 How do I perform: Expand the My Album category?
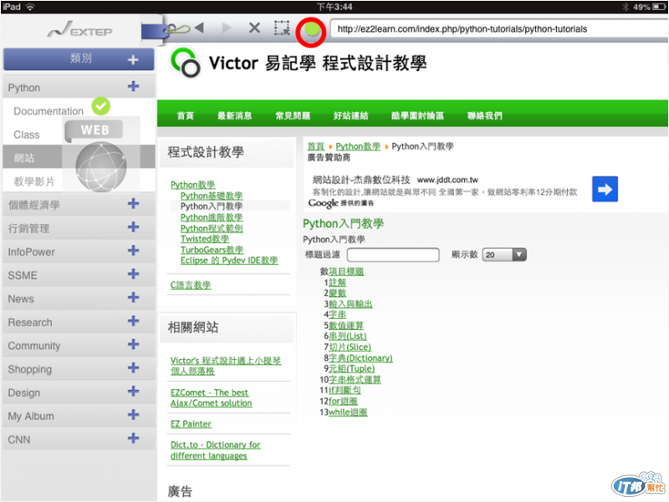(133, 414)
